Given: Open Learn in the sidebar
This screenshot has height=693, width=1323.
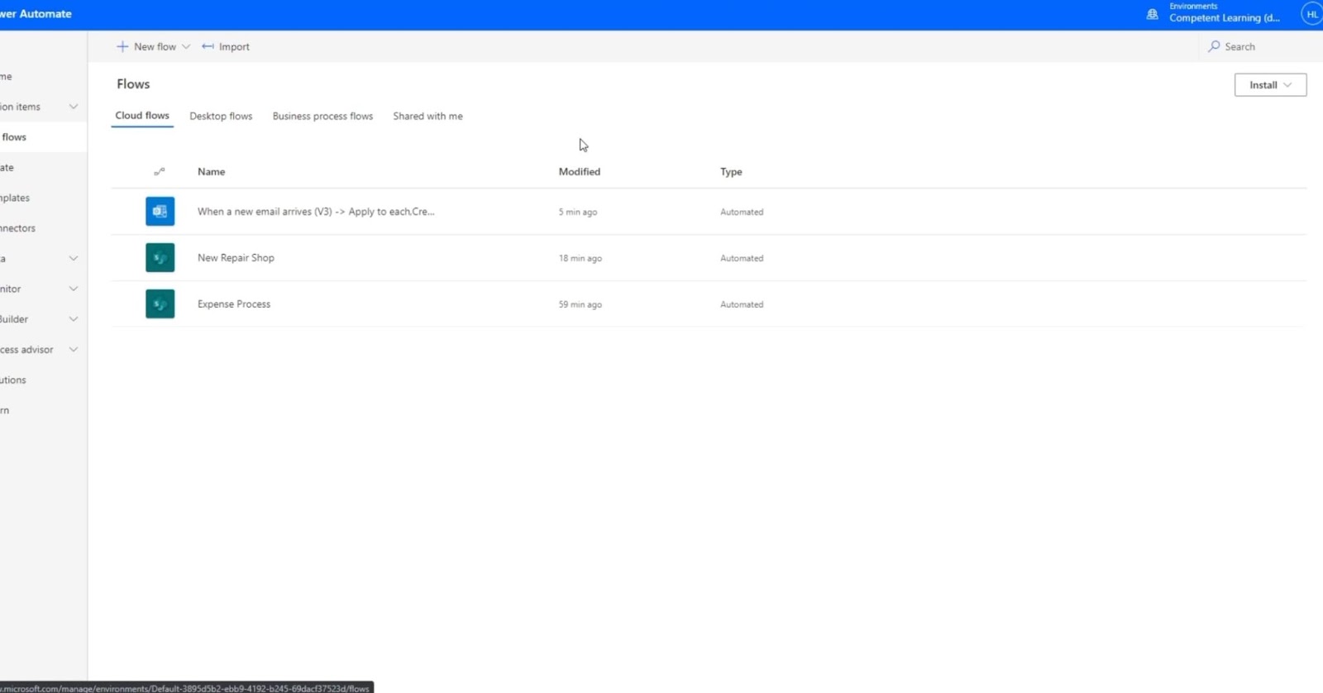Looking at the screenshot, I should click(5, 411).
